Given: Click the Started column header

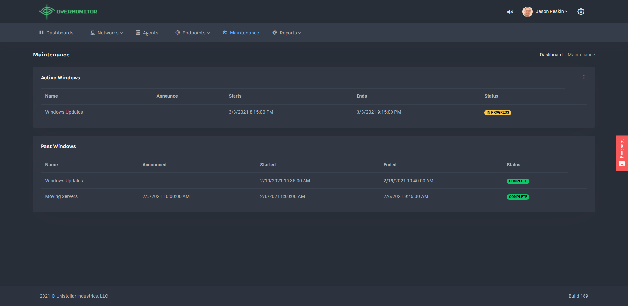Looking at the screenshot, I should click(268, 165).
